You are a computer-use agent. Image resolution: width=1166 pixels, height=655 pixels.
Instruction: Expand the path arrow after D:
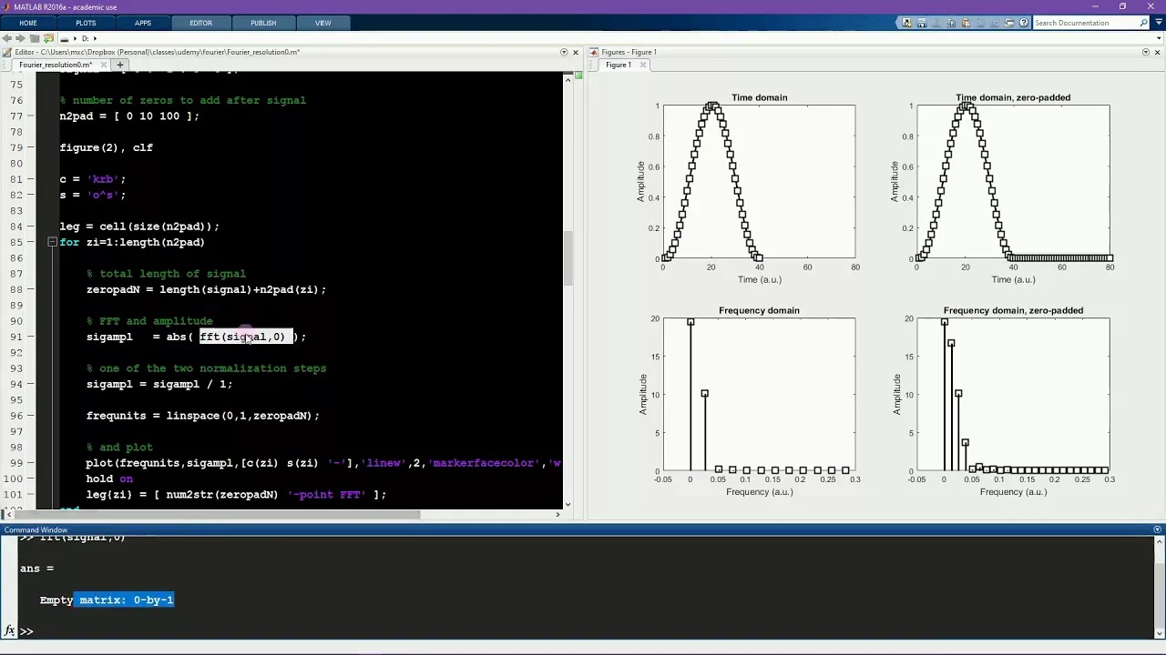(x=95, y=38)
